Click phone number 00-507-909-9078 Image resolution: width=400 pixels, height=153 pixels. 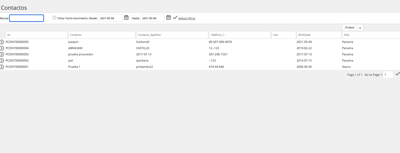(x=220, y=42)
